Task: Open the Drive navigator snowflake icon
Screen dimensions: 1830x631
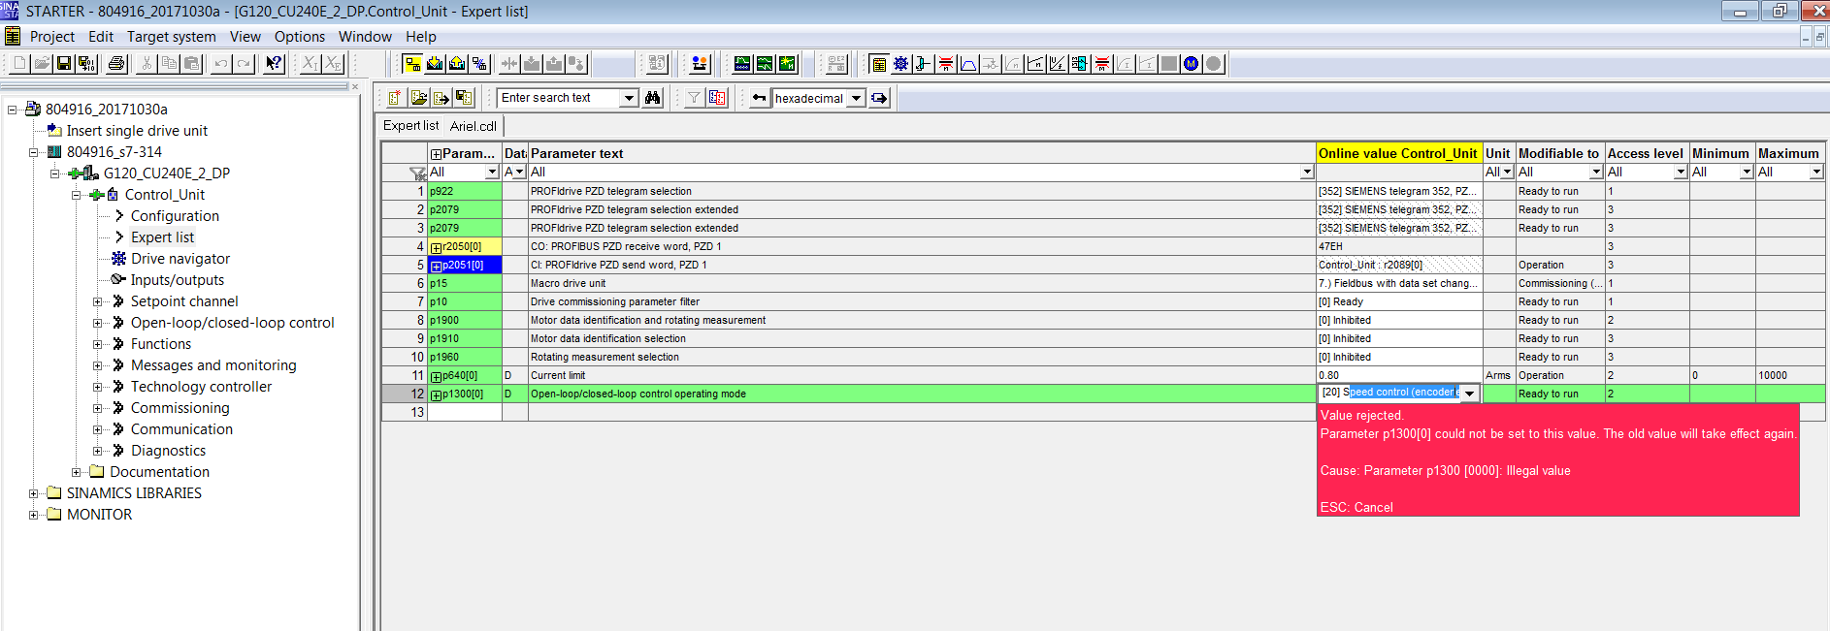Action: pyautogui.click(x=901, y=64)
